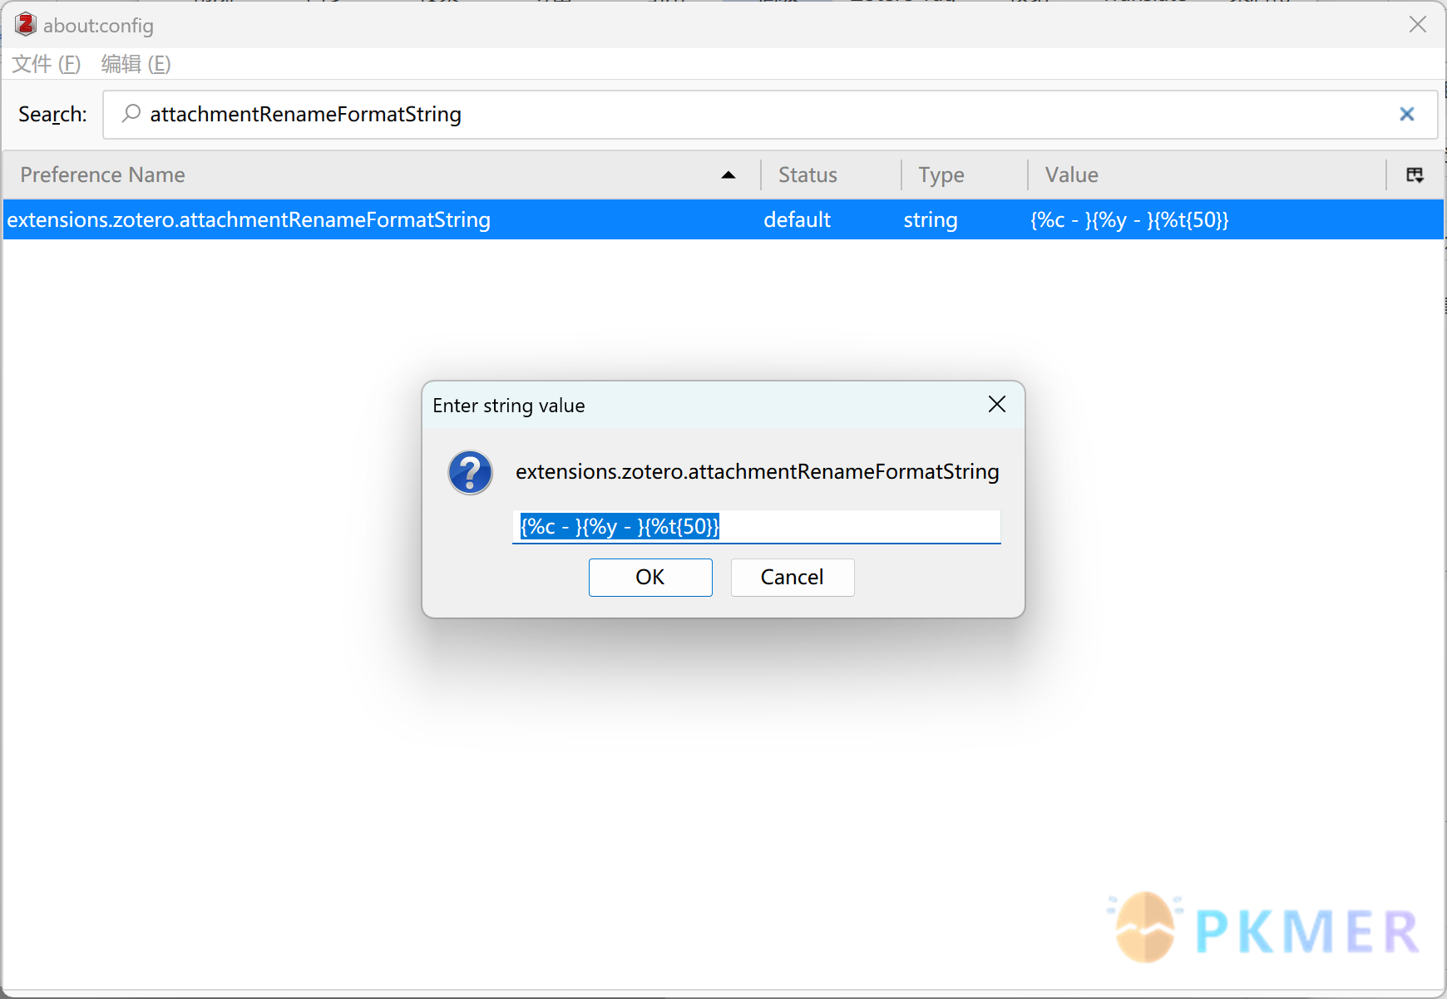Sort by Type column header

coord(965,175)
